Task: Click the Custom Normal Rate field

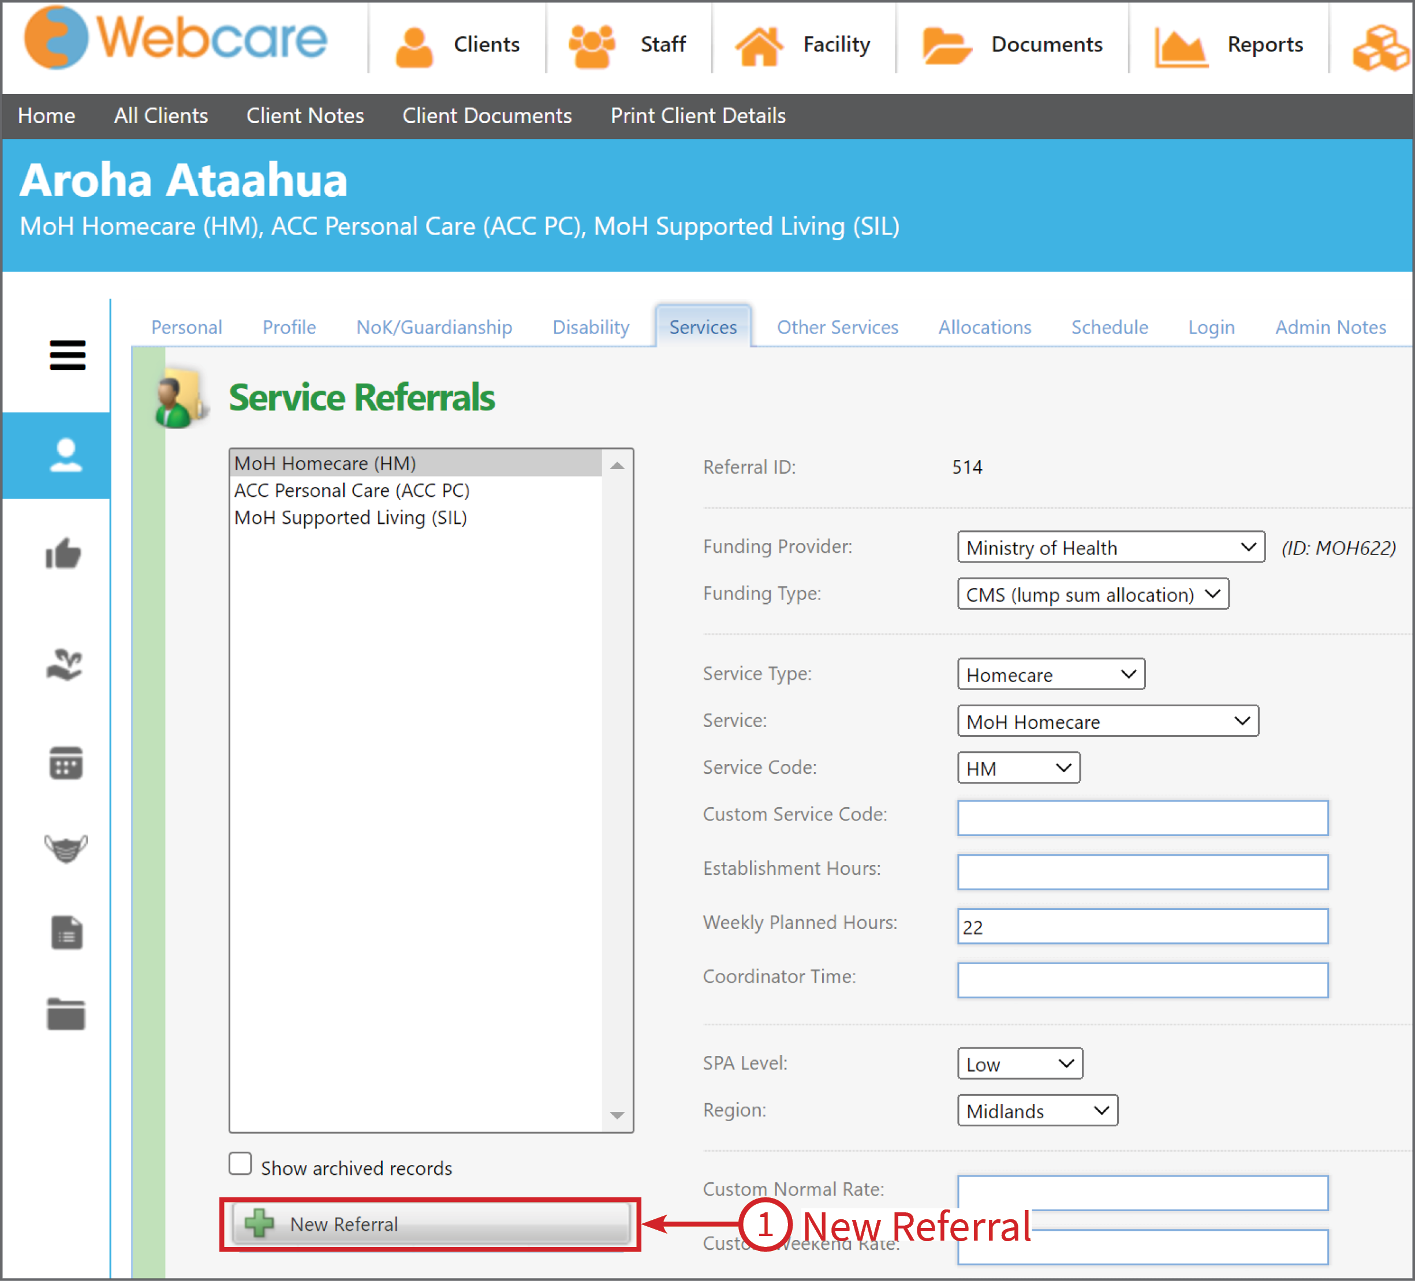Action: point(1143,1193)
